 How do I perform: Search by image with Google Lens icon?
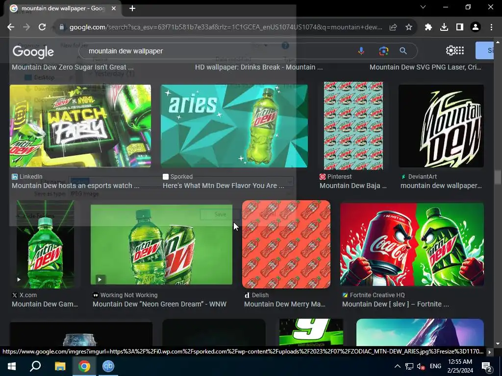pyautogui.click(x=383, y=51)
